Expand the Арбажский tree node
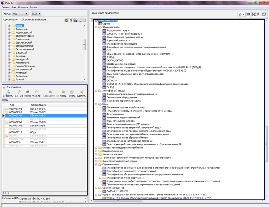 [x=9, y=29]
